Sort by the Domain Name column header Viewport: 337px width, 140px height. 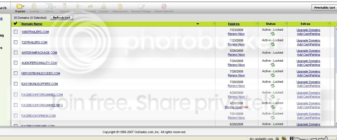32,24
